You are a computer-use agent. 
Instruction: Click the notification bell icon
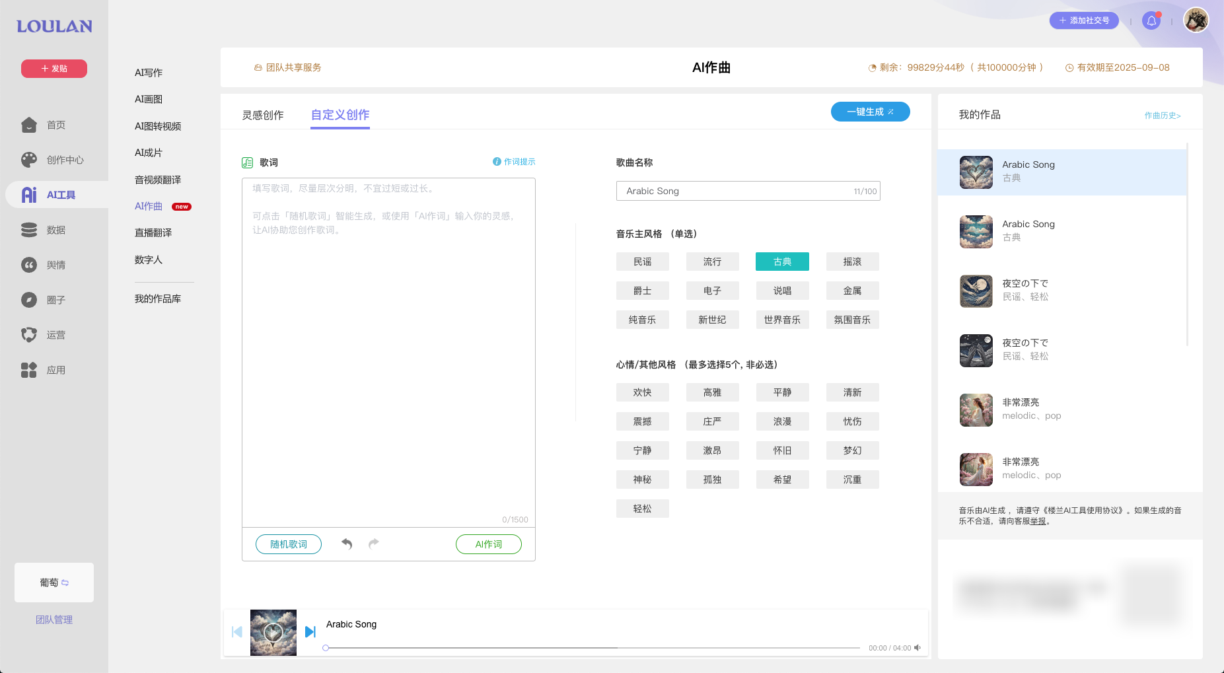point(1152,20)
